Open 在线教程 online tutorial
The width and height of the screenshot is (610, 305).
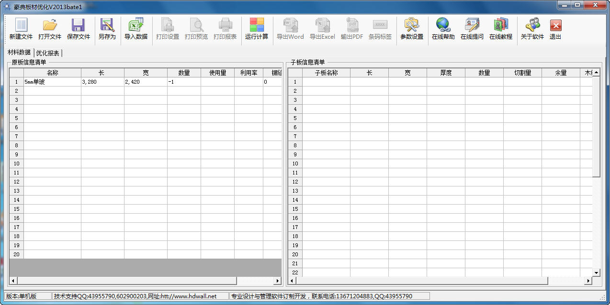(501, 29)
